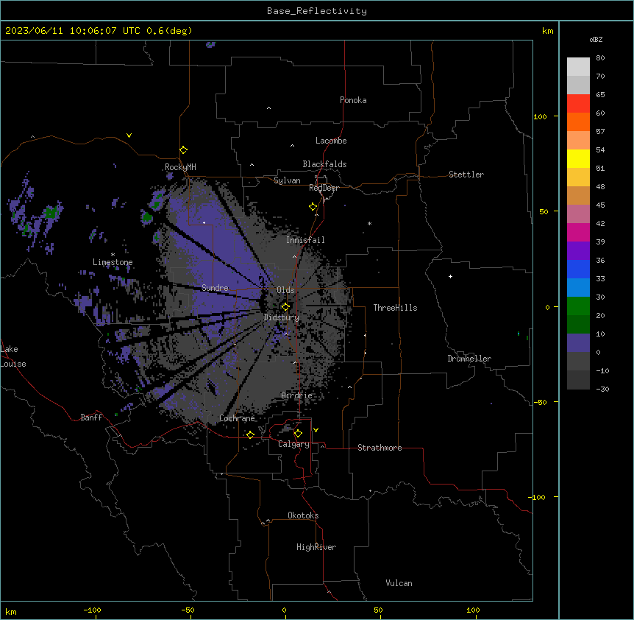Click the 100 tick on the right axis
Image resolution: width=634 pixels, height=620 pixels.
540,116
